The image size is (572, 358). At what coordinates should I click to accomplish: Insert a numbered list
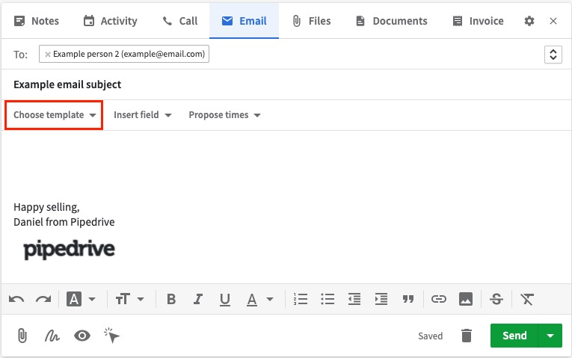tap(301, 299)
